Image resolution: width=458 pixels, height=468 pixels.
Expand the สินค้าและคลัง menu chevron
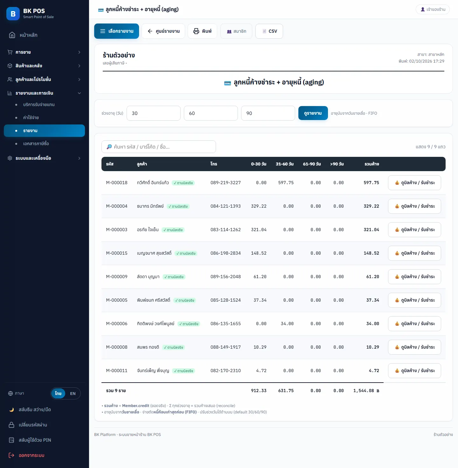click(79, 66)
